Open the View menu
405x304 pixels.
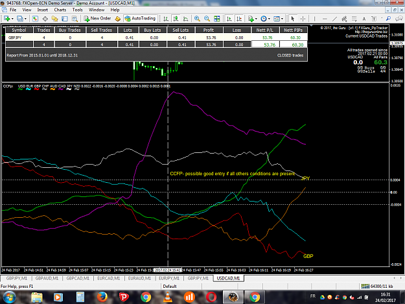(x=27, y=10)
